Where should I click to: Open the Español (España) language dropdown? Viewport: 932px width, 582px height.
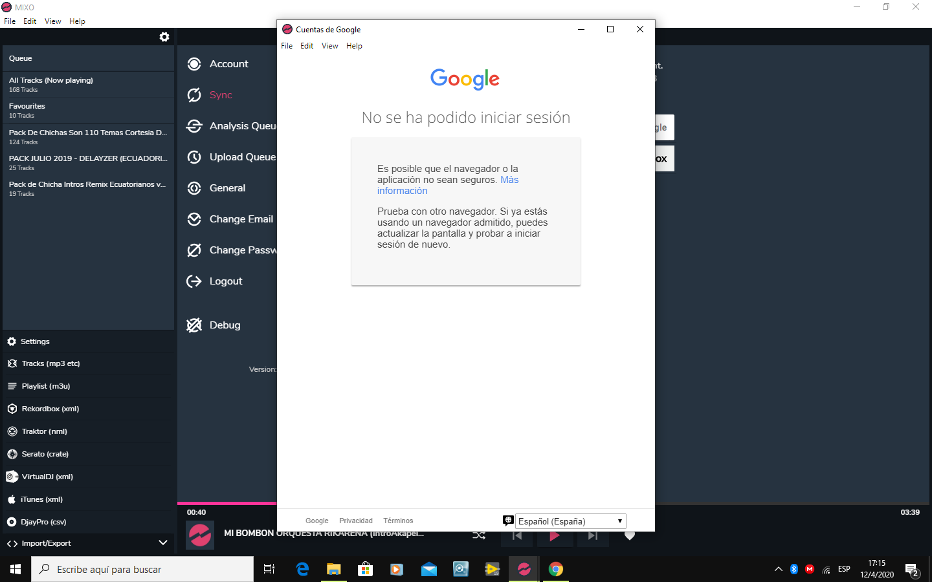coord(570,521)
